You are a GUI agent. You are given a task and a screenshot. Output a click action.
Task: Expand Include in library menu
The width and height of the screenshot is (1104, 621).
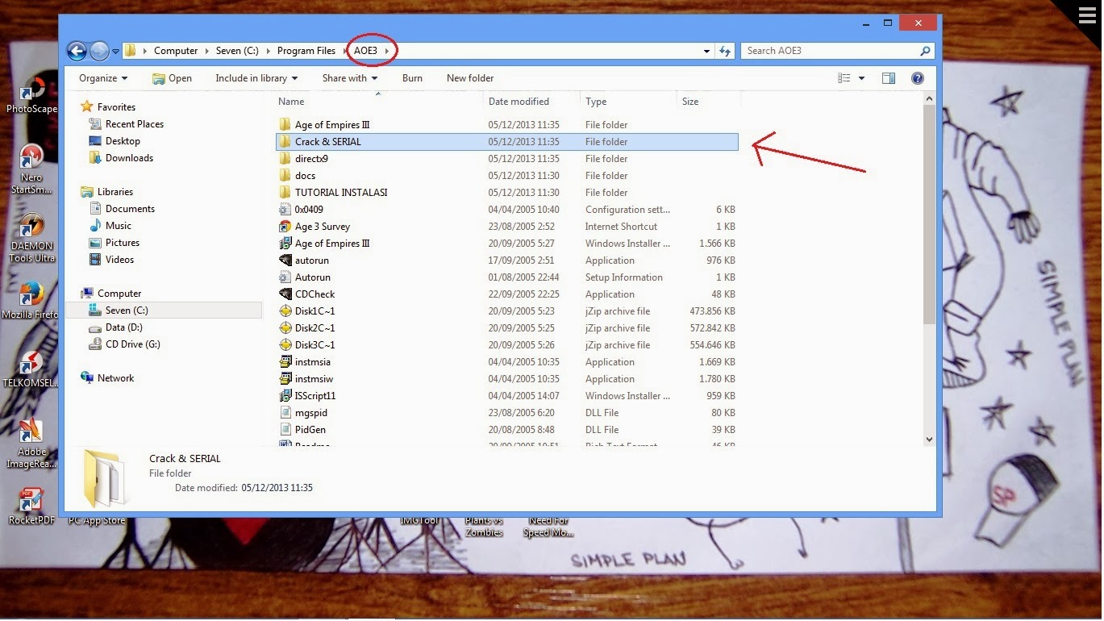pos(256,78)
